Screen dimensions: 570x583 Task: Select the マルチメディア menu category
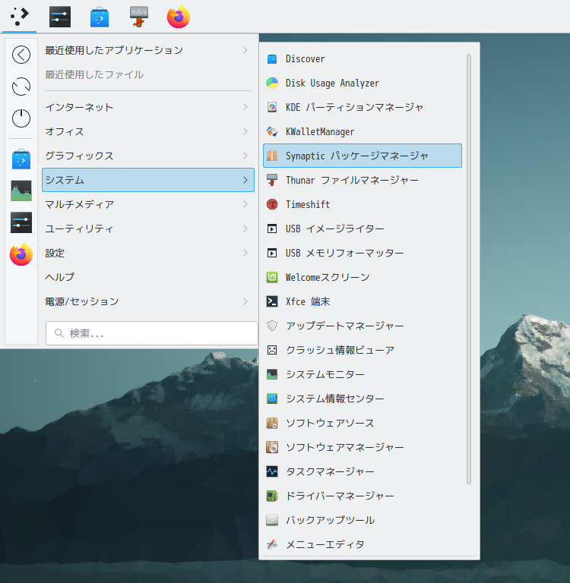click(148, 204)
